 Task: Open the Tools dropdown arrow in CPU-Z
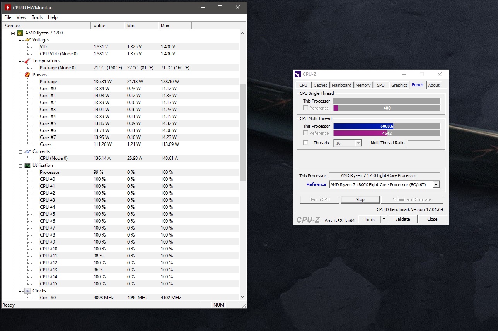click(384, 219)
